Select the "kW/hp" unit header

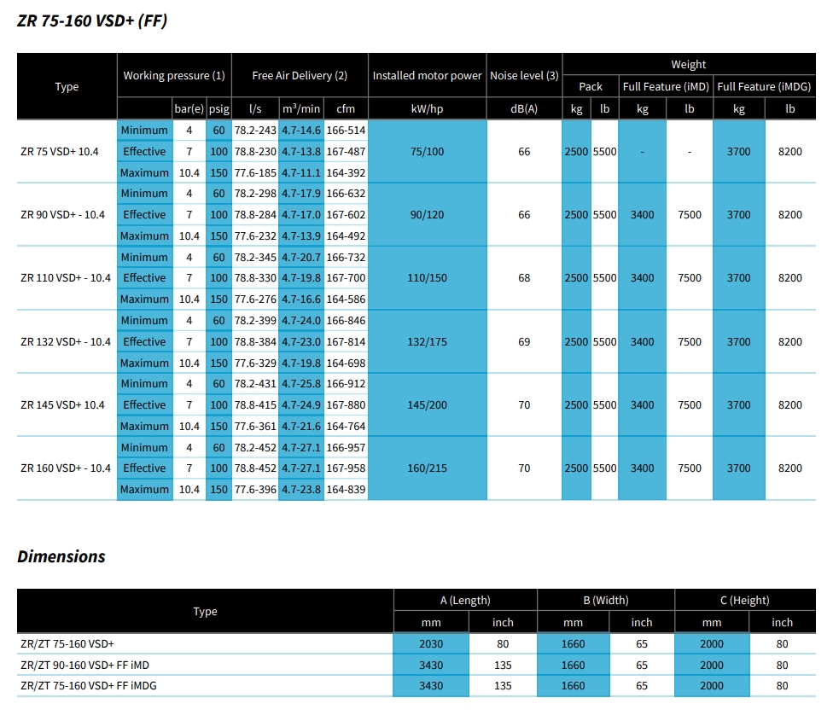coord(427,109)
